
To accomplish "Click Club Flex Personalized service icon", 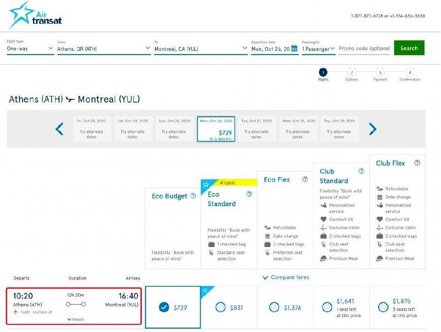I will (x=380, y=205).
